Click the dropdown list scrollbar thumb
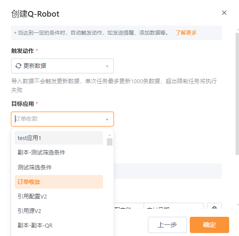The height and width of the screenshot is (236, 239). click(109, 142)
